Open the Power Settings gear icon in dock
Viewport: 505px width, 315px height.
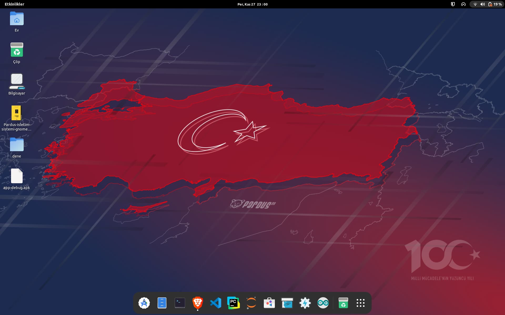[305, 303]
